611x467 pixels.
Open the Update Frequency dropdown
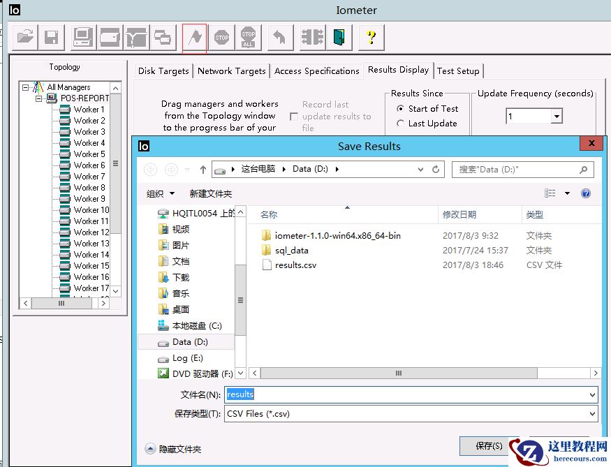(x=557, y=117)
